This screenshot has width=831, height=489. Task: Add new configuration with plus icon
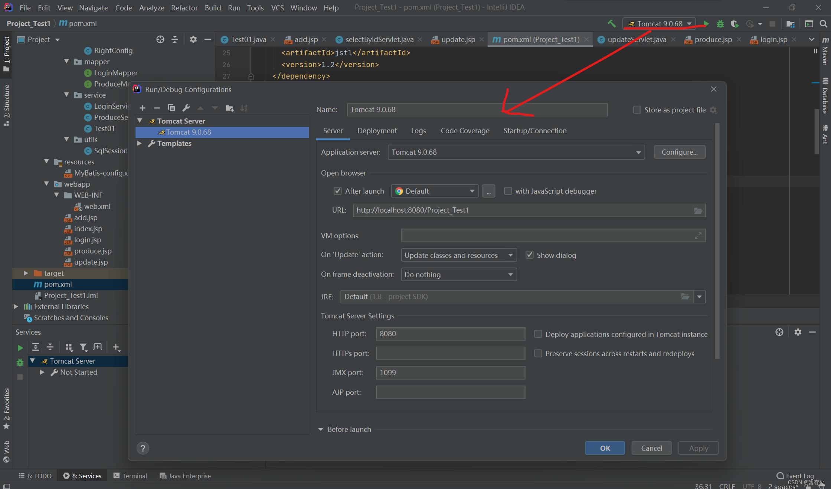[x=143, y=108]
